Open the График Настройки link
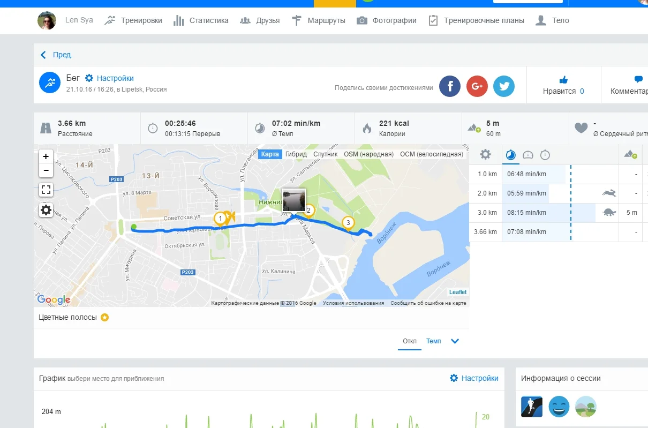The height and width of the screenshot is (428, 648). [x=474, y=378]
